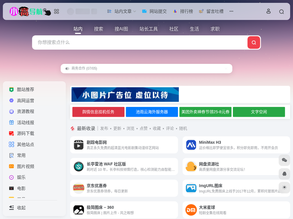293x219 pixels.
Task: Click the 大米星球 orange DM icon
Action: coord(191,210)
